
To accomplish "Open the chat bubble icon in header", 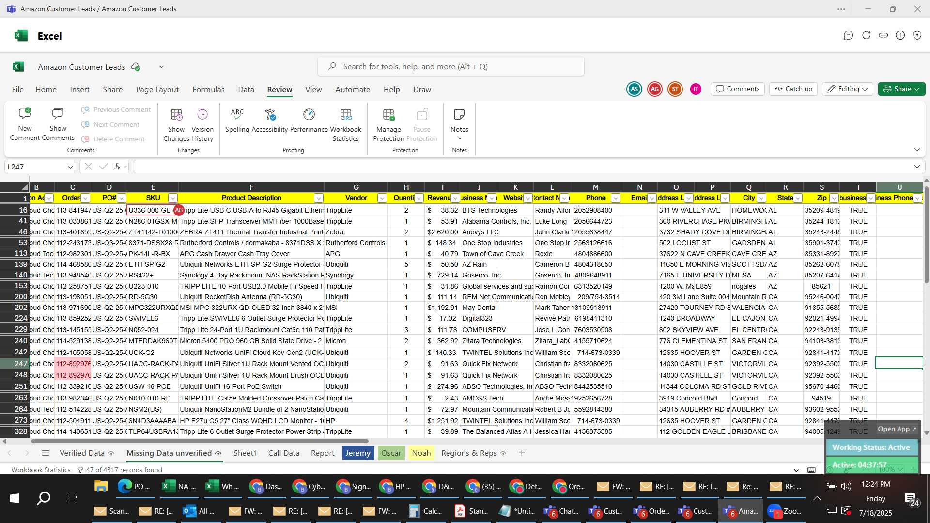I will [848, 35].
